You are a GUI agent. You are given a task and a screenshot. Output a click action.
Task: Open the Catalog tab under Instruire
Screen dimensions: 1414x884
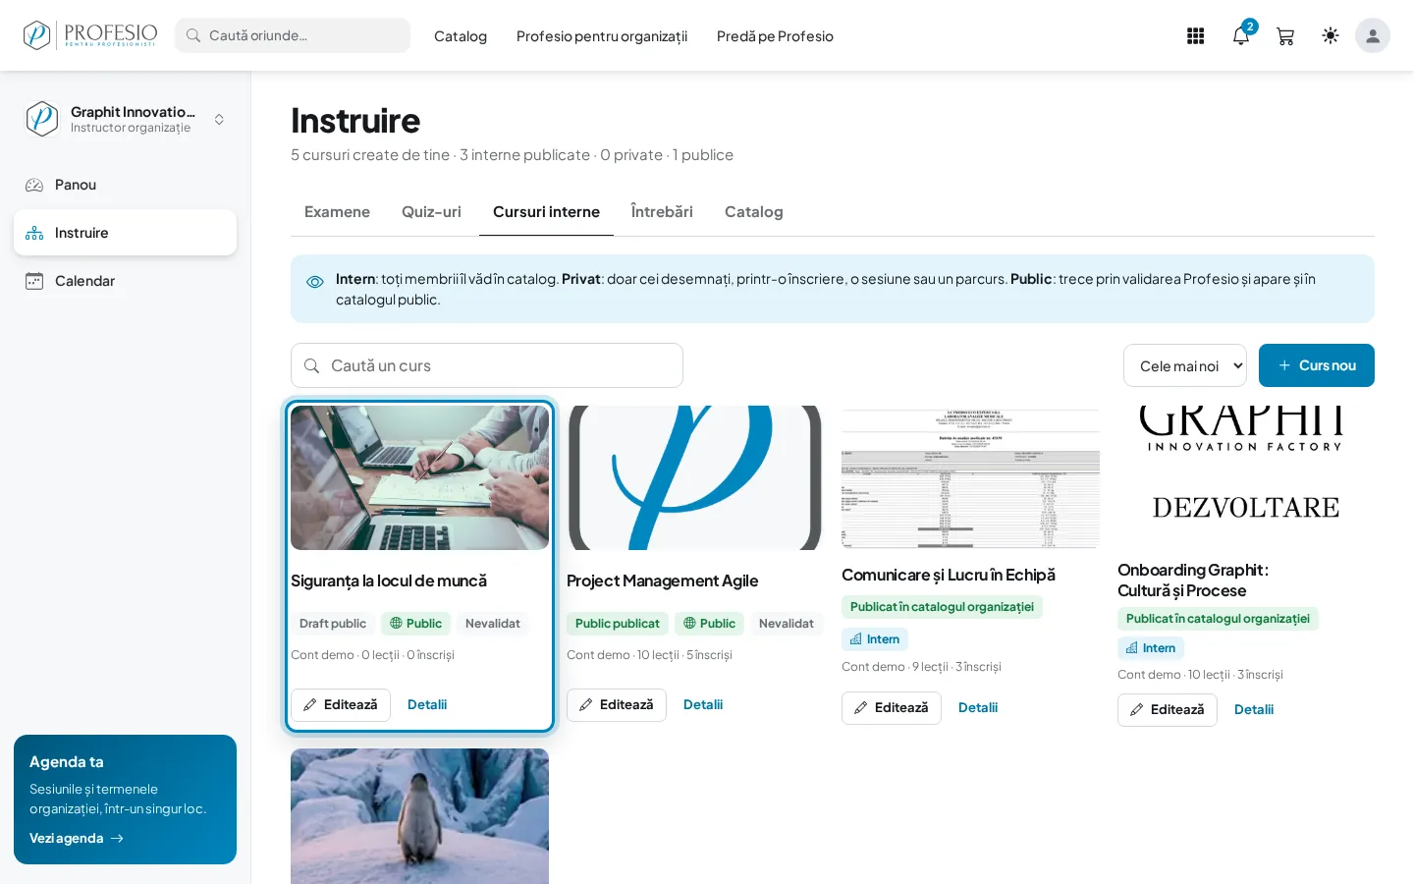coord(754,212)
